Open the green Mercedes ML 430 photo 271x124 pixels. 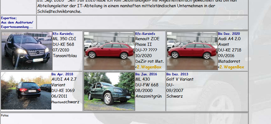click(109, 91)
